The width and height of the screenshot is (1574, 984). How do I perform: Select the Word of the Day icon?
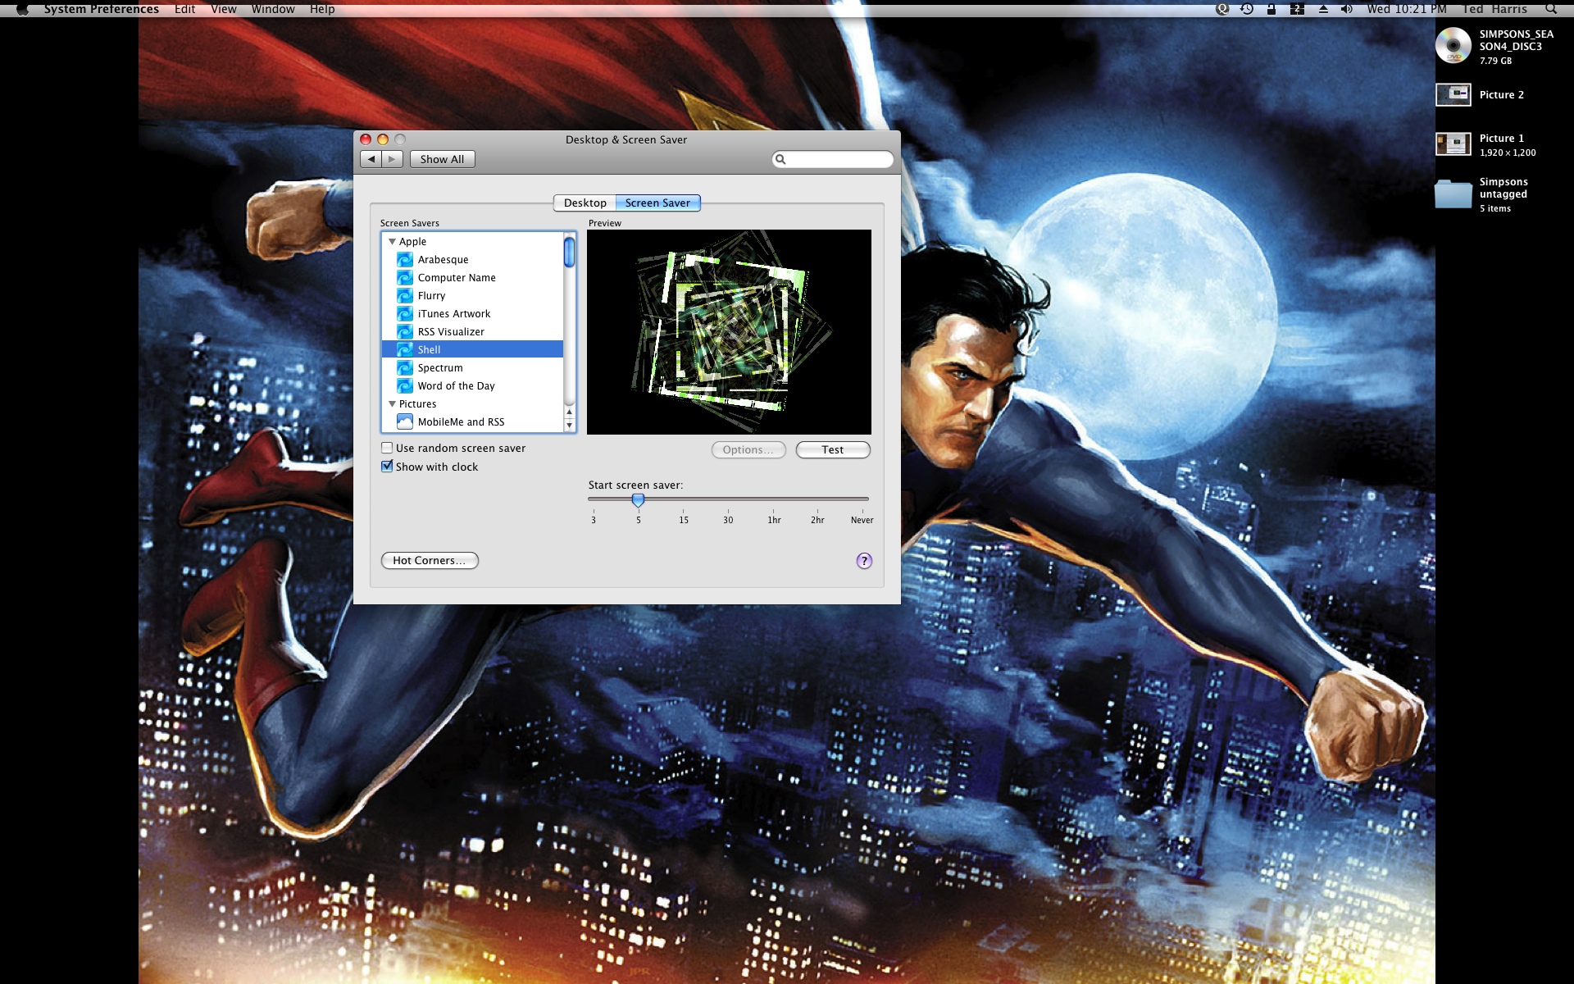tap(405, 386)
